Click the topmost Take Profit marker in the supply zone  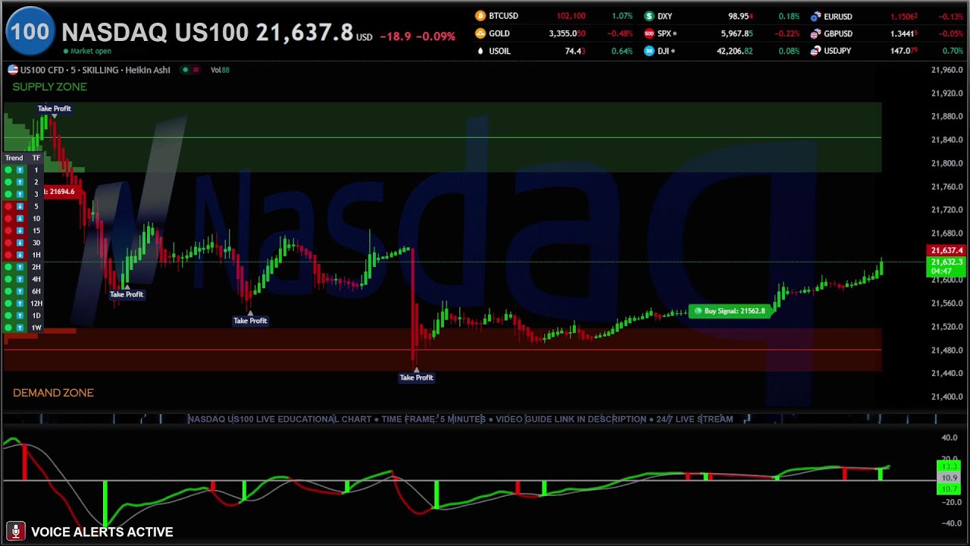(55, 108)
